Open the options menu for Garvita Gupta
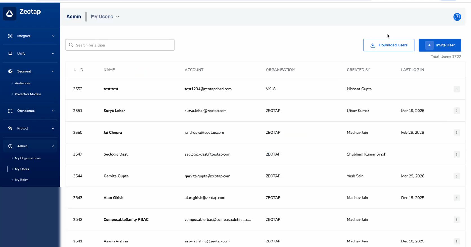Image resolution: width=471 pixels, height=247 pixels. [x=457, y=176]
